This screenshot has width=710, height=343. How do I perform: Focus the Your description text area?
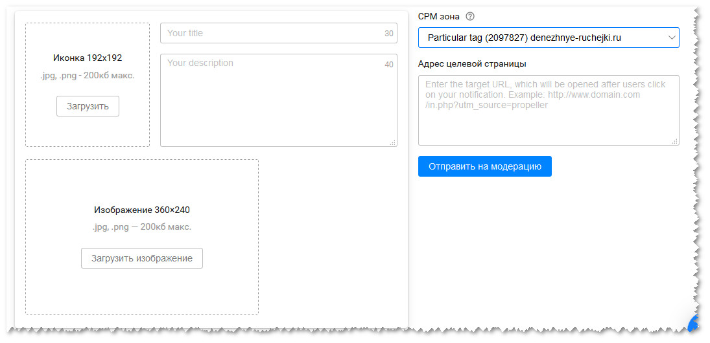pos(278,100)
